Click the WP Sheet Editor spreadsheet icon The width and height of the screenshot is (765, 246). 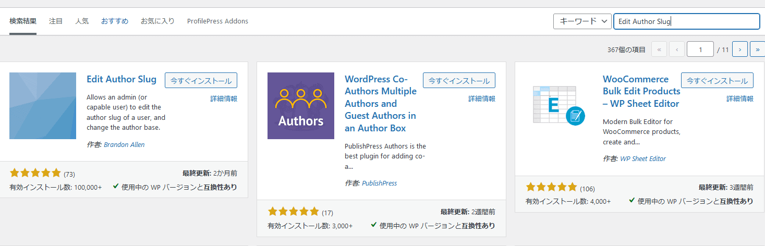559,106
